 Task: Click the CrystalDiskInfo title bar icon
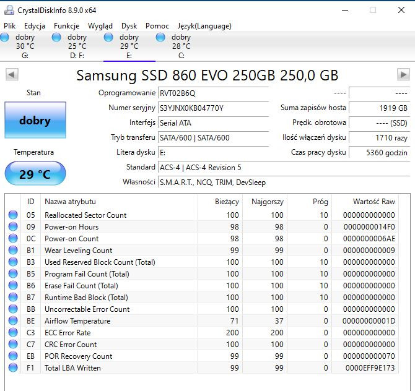click(x=9, y=10)
